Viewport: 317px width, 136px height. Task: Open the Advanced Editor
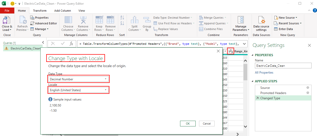point(44,23)
